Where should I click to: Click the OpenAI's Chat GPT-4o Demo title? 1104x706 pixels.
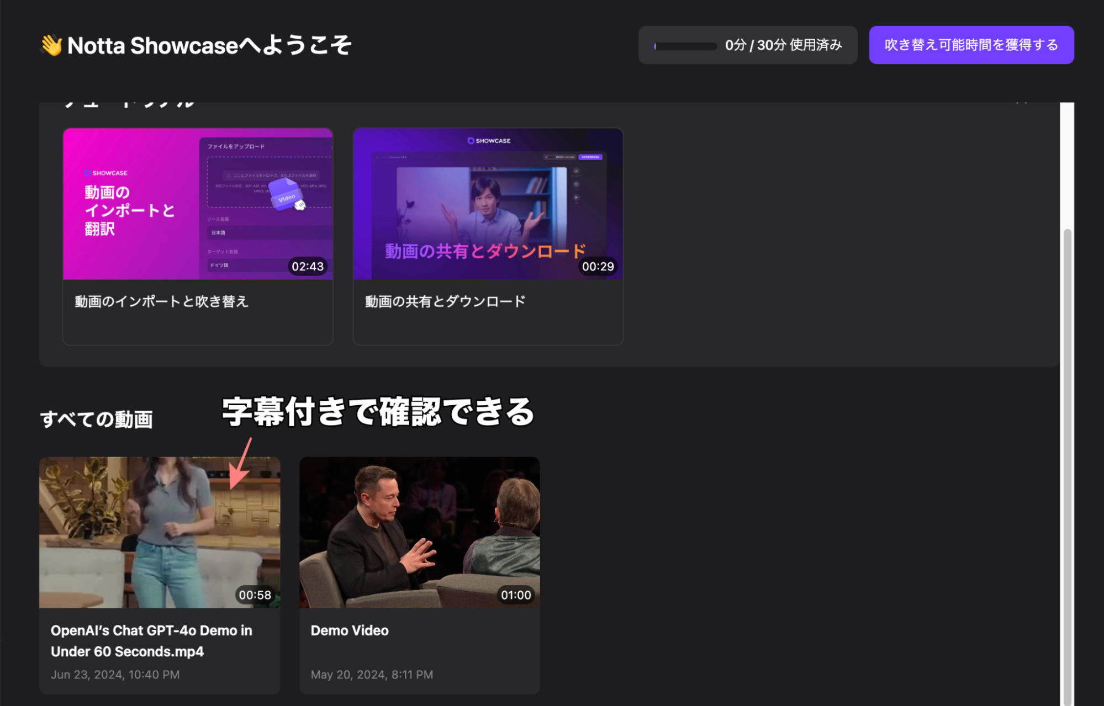click(151, 641)
